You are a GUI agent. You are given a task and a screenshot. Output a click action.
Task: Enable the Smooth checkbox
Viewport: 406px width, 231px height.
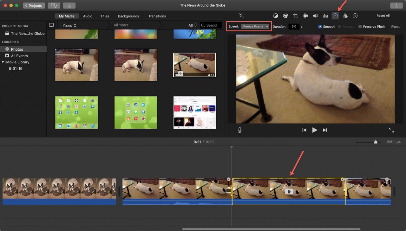(x=320, y=27)
